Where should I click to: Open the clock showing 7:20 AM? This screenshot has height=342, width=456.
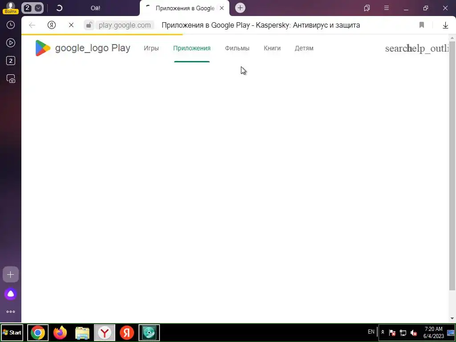coord(434,332)
